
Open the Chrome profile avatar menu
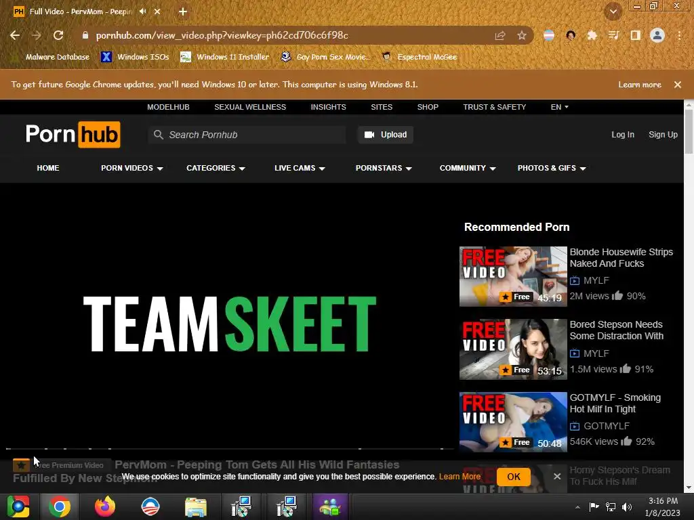[x=657, y=35]
